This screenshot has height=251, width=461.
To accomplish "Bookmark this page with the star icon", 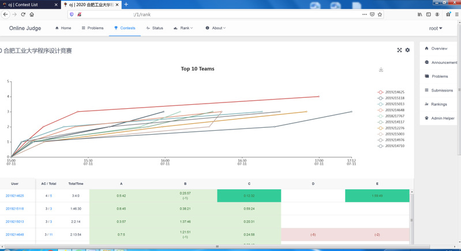I will (x=380, y=14).
